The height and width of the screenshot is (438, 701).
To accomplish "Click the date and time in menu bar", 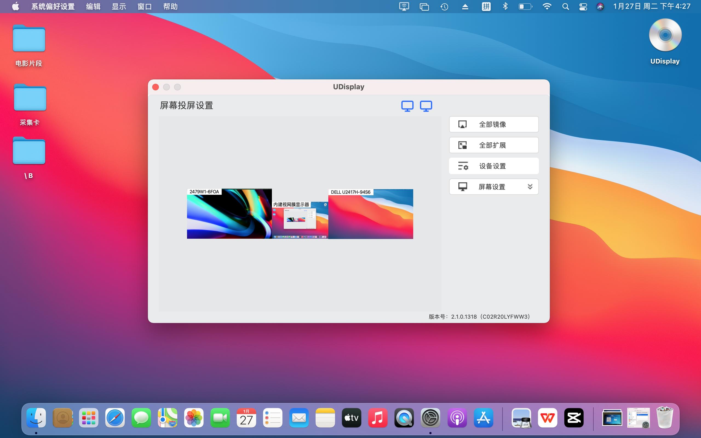I will click(652, 6).
